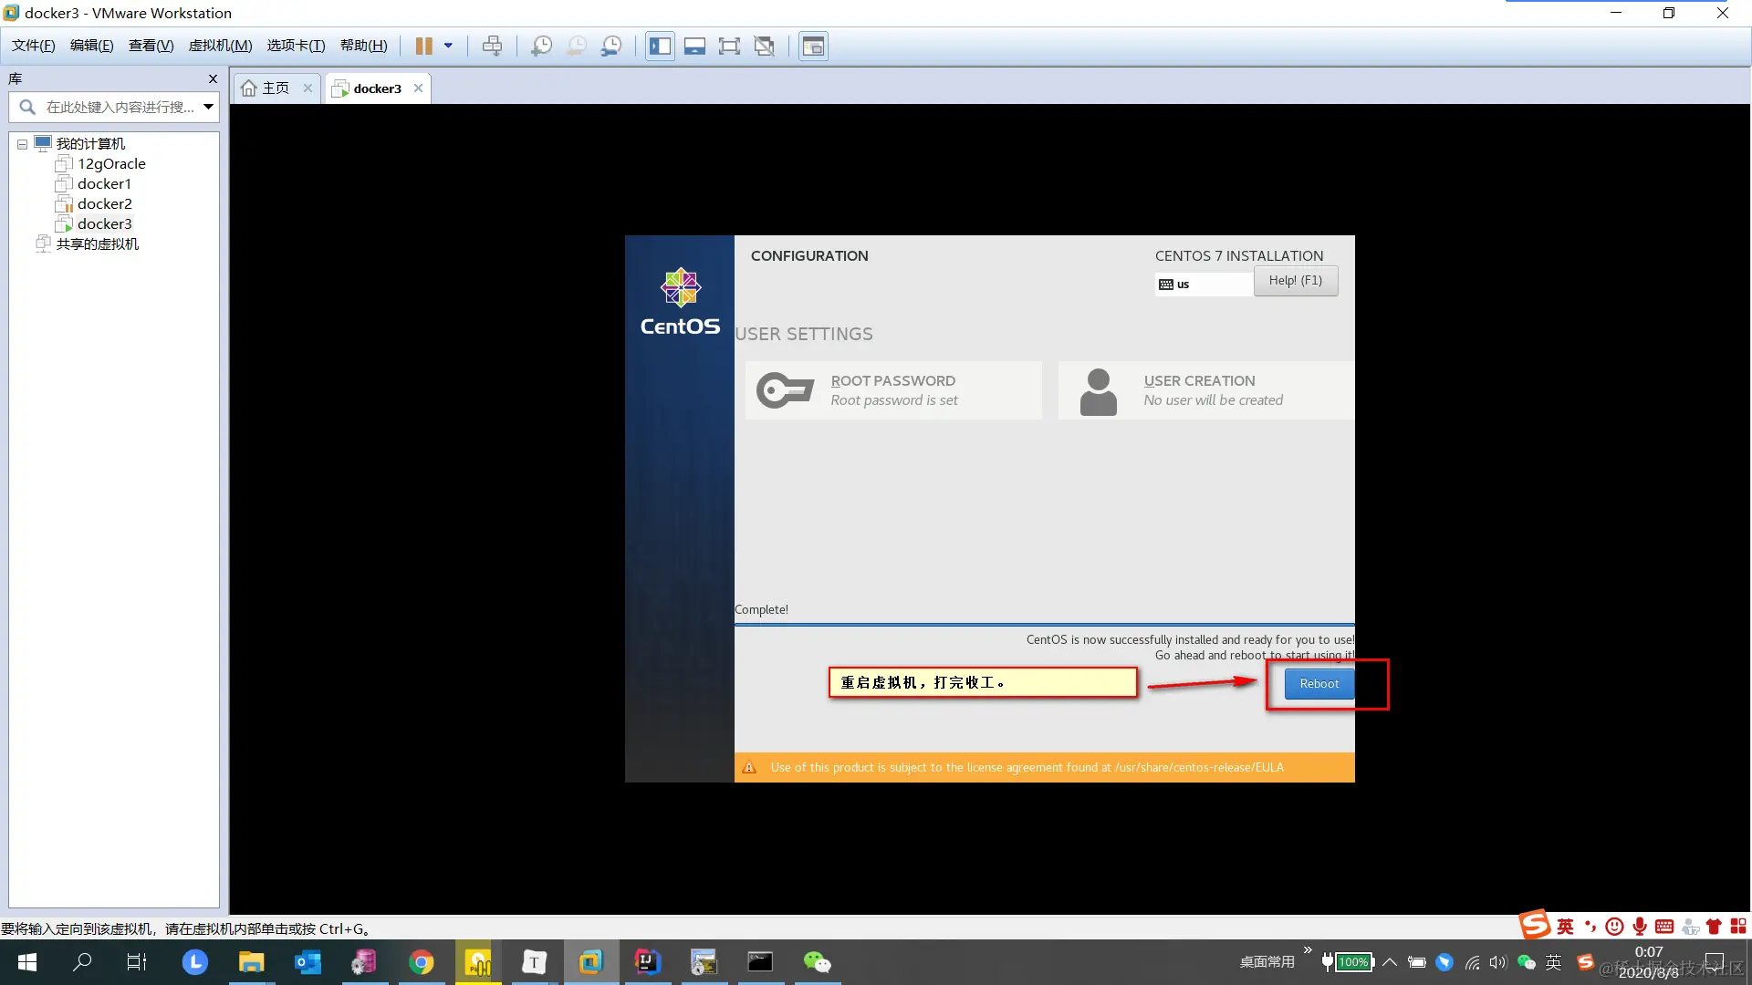Click the library search input field
This screenshot has height=985, width=1752.
119,107
